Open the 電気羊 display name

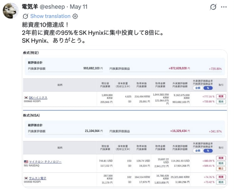pos(30,7)
